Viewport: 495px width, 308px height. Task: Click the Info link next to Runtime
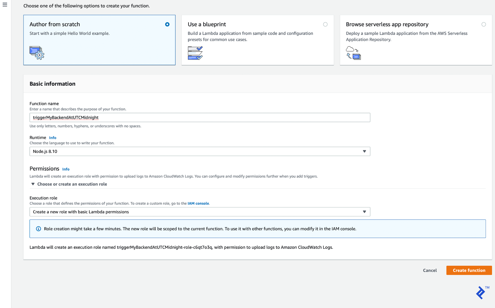coord(53,138)
